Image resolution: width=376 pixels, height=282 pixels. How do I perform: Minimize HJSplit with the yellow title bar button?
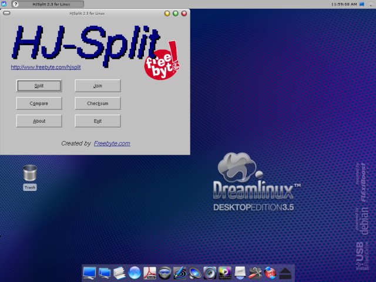(x=167, y=14)
